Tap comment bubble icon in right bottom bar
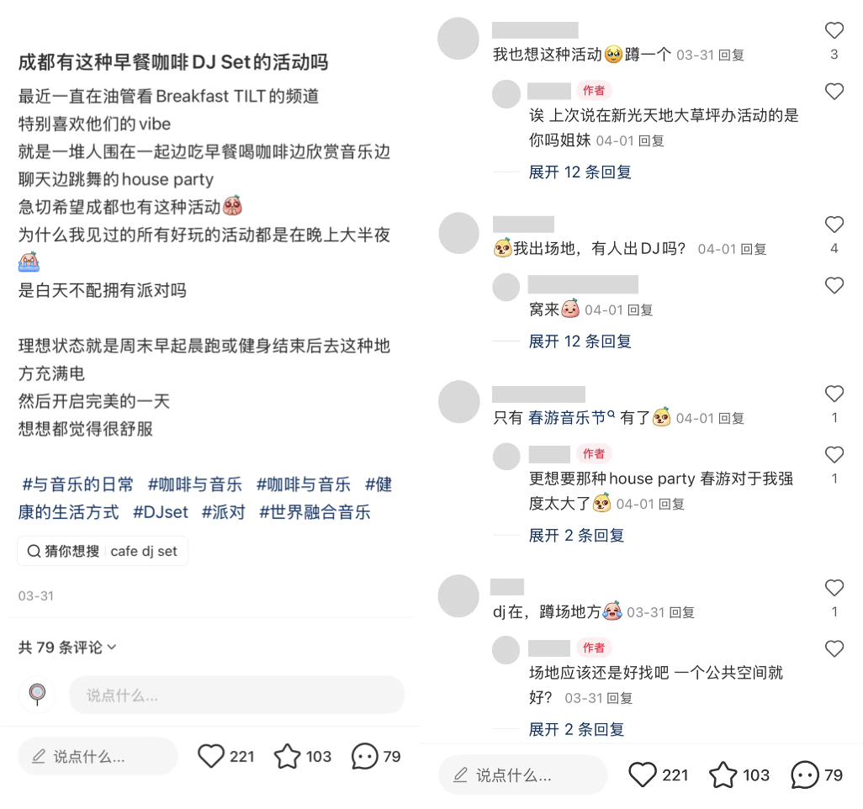 pos(805,775)
